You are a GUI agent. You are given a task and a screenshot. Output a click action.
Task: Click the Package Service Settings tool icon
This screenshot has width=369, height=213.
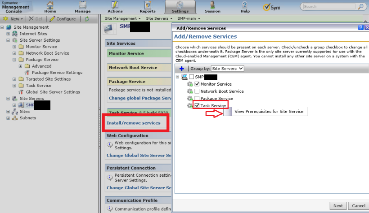[27, 73]
